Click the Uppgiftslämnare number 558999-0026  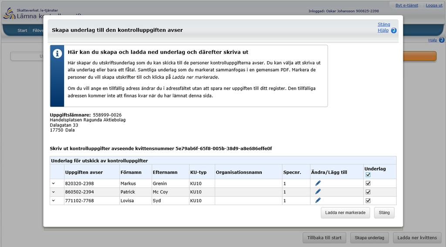107,115
